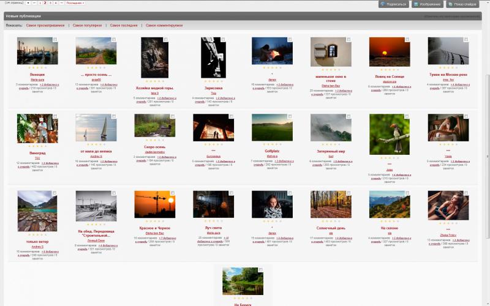Open the 'На обед. Передовица' title link
The height and width of the screenshot is (306, 490).
(x=96, y=233)
